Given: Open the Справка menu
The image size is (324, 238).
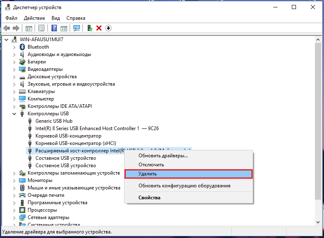Looking at the screenshot, I should [x=75, y=18].
